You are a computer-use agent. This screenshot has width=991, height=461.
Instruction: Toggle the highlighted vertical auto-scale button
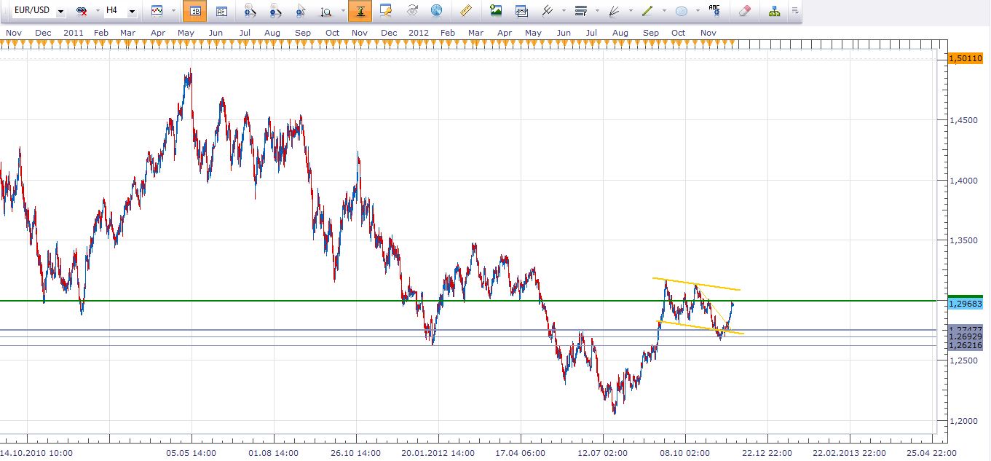359,11
